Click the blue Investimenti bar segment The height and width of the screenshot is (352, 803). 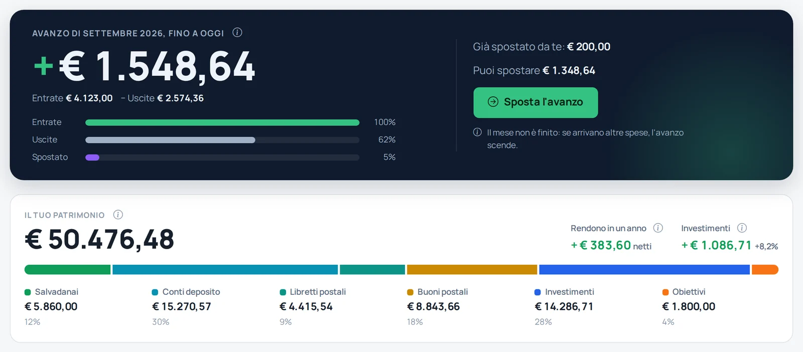click(644, 270)
